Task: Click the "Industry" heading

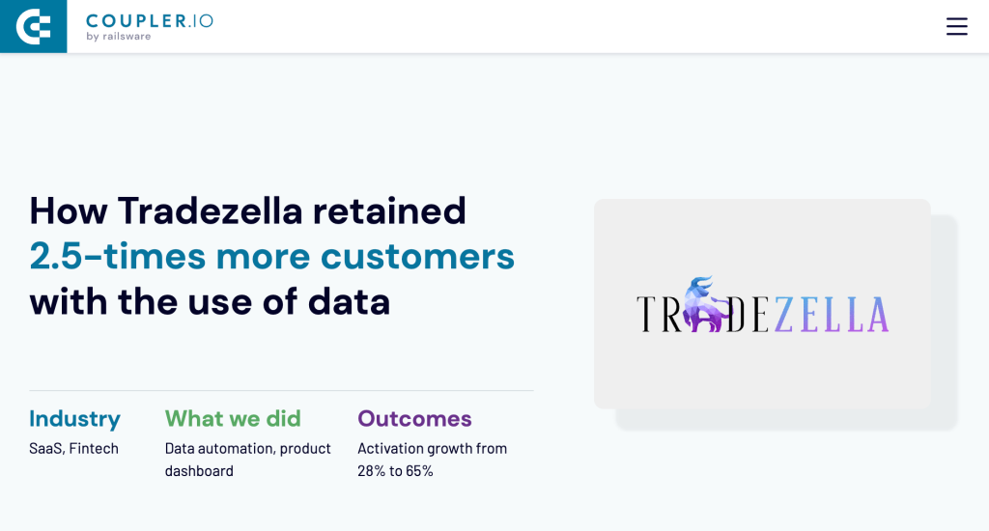Action: pos(74,418)
